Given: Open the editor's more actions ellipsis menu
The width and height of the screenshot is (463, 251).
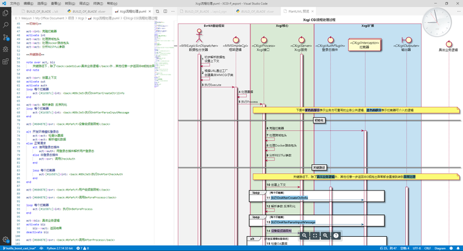Looking at the screenshot, I should pyautogui.click(x=173, y=11).
